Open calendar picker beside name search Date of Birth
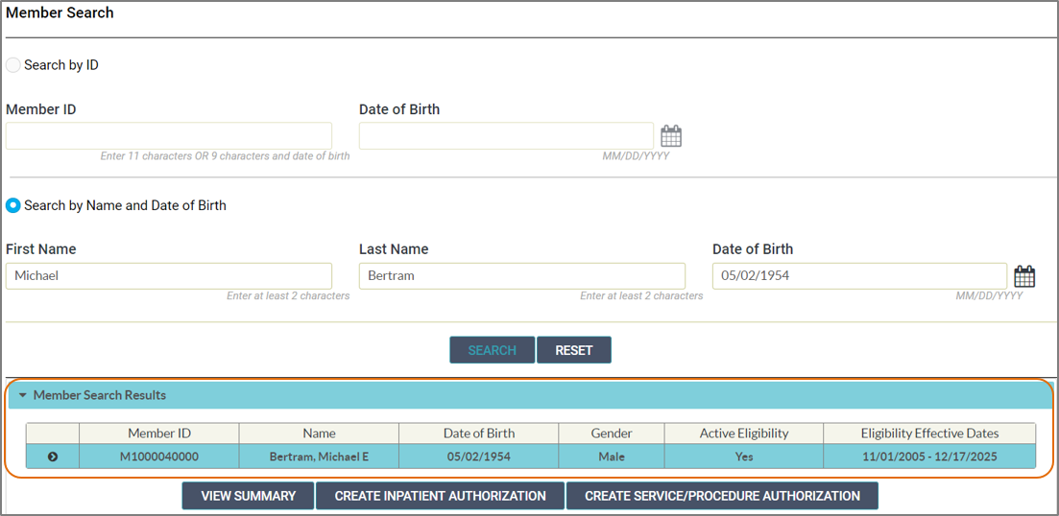1059x516 pixels. click(x=1024, y=276)
